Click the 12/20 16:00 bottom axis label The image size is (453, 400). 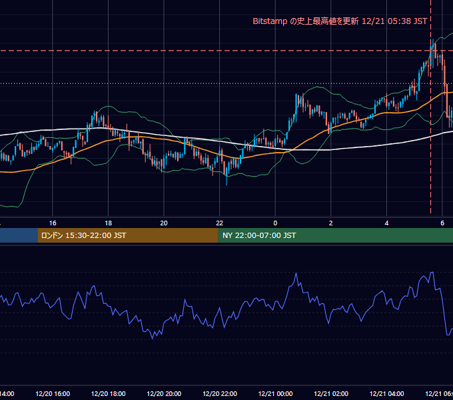coord(53,393)
